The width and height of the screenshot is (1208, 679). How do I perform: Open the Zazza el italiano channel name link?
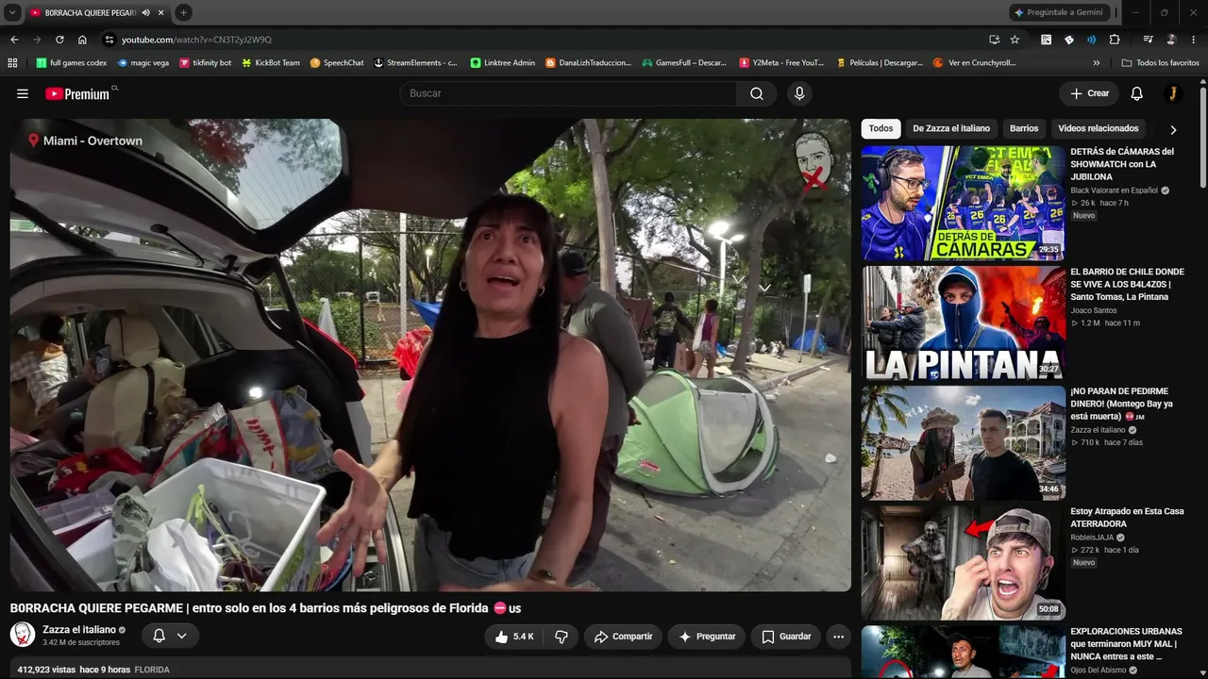[79, 630]
